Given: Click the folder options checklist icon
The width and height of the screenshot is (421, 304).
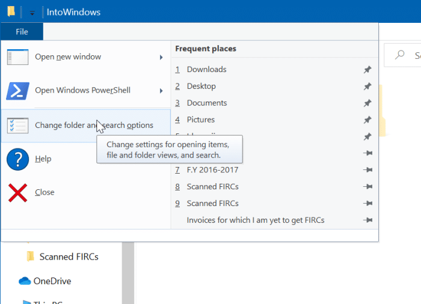Looking at the screenshot, I should click(x=17, y=126).
